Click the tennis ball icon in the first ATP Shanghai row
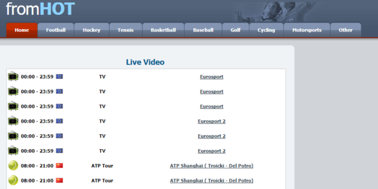Screen dimensions: 378x189 pos(13,166)
